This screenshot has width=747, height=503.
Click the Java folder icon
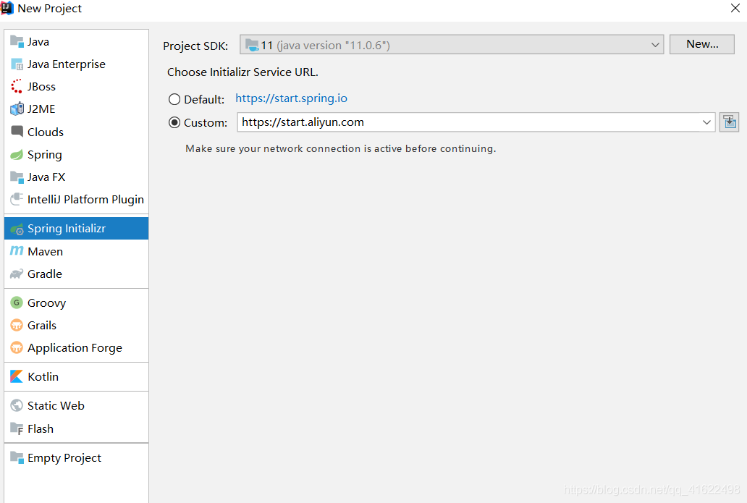click(17, 41)
